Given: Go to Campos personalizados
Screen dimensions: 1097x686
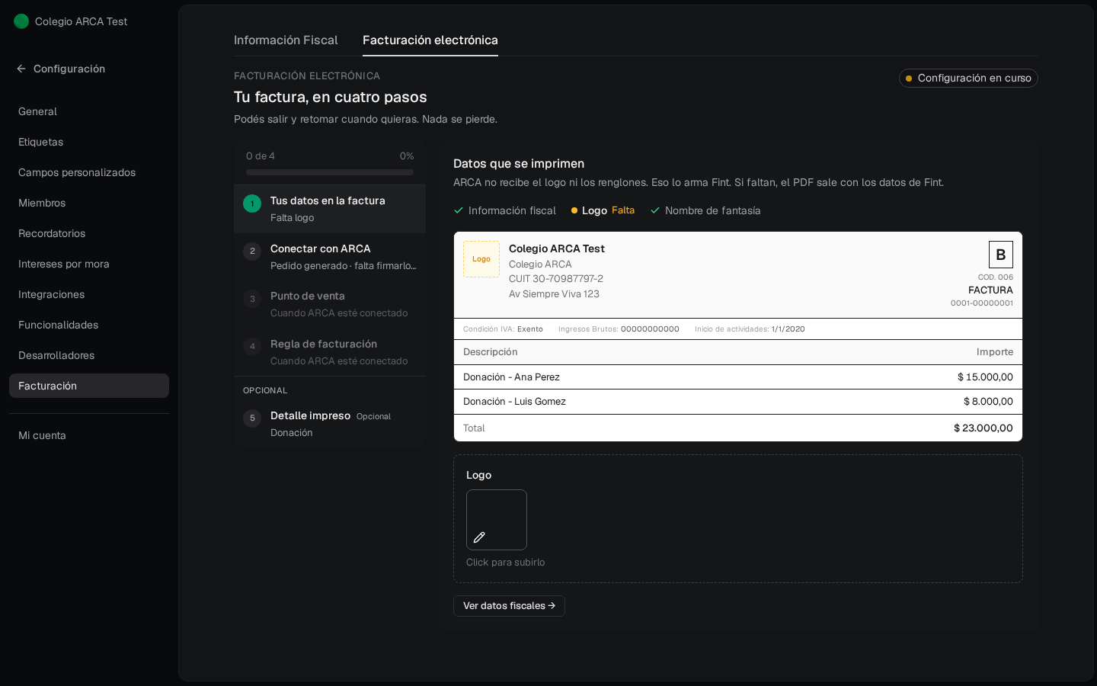Looking at the screenshot, I should pyautogui.click(x=89, y=172).
